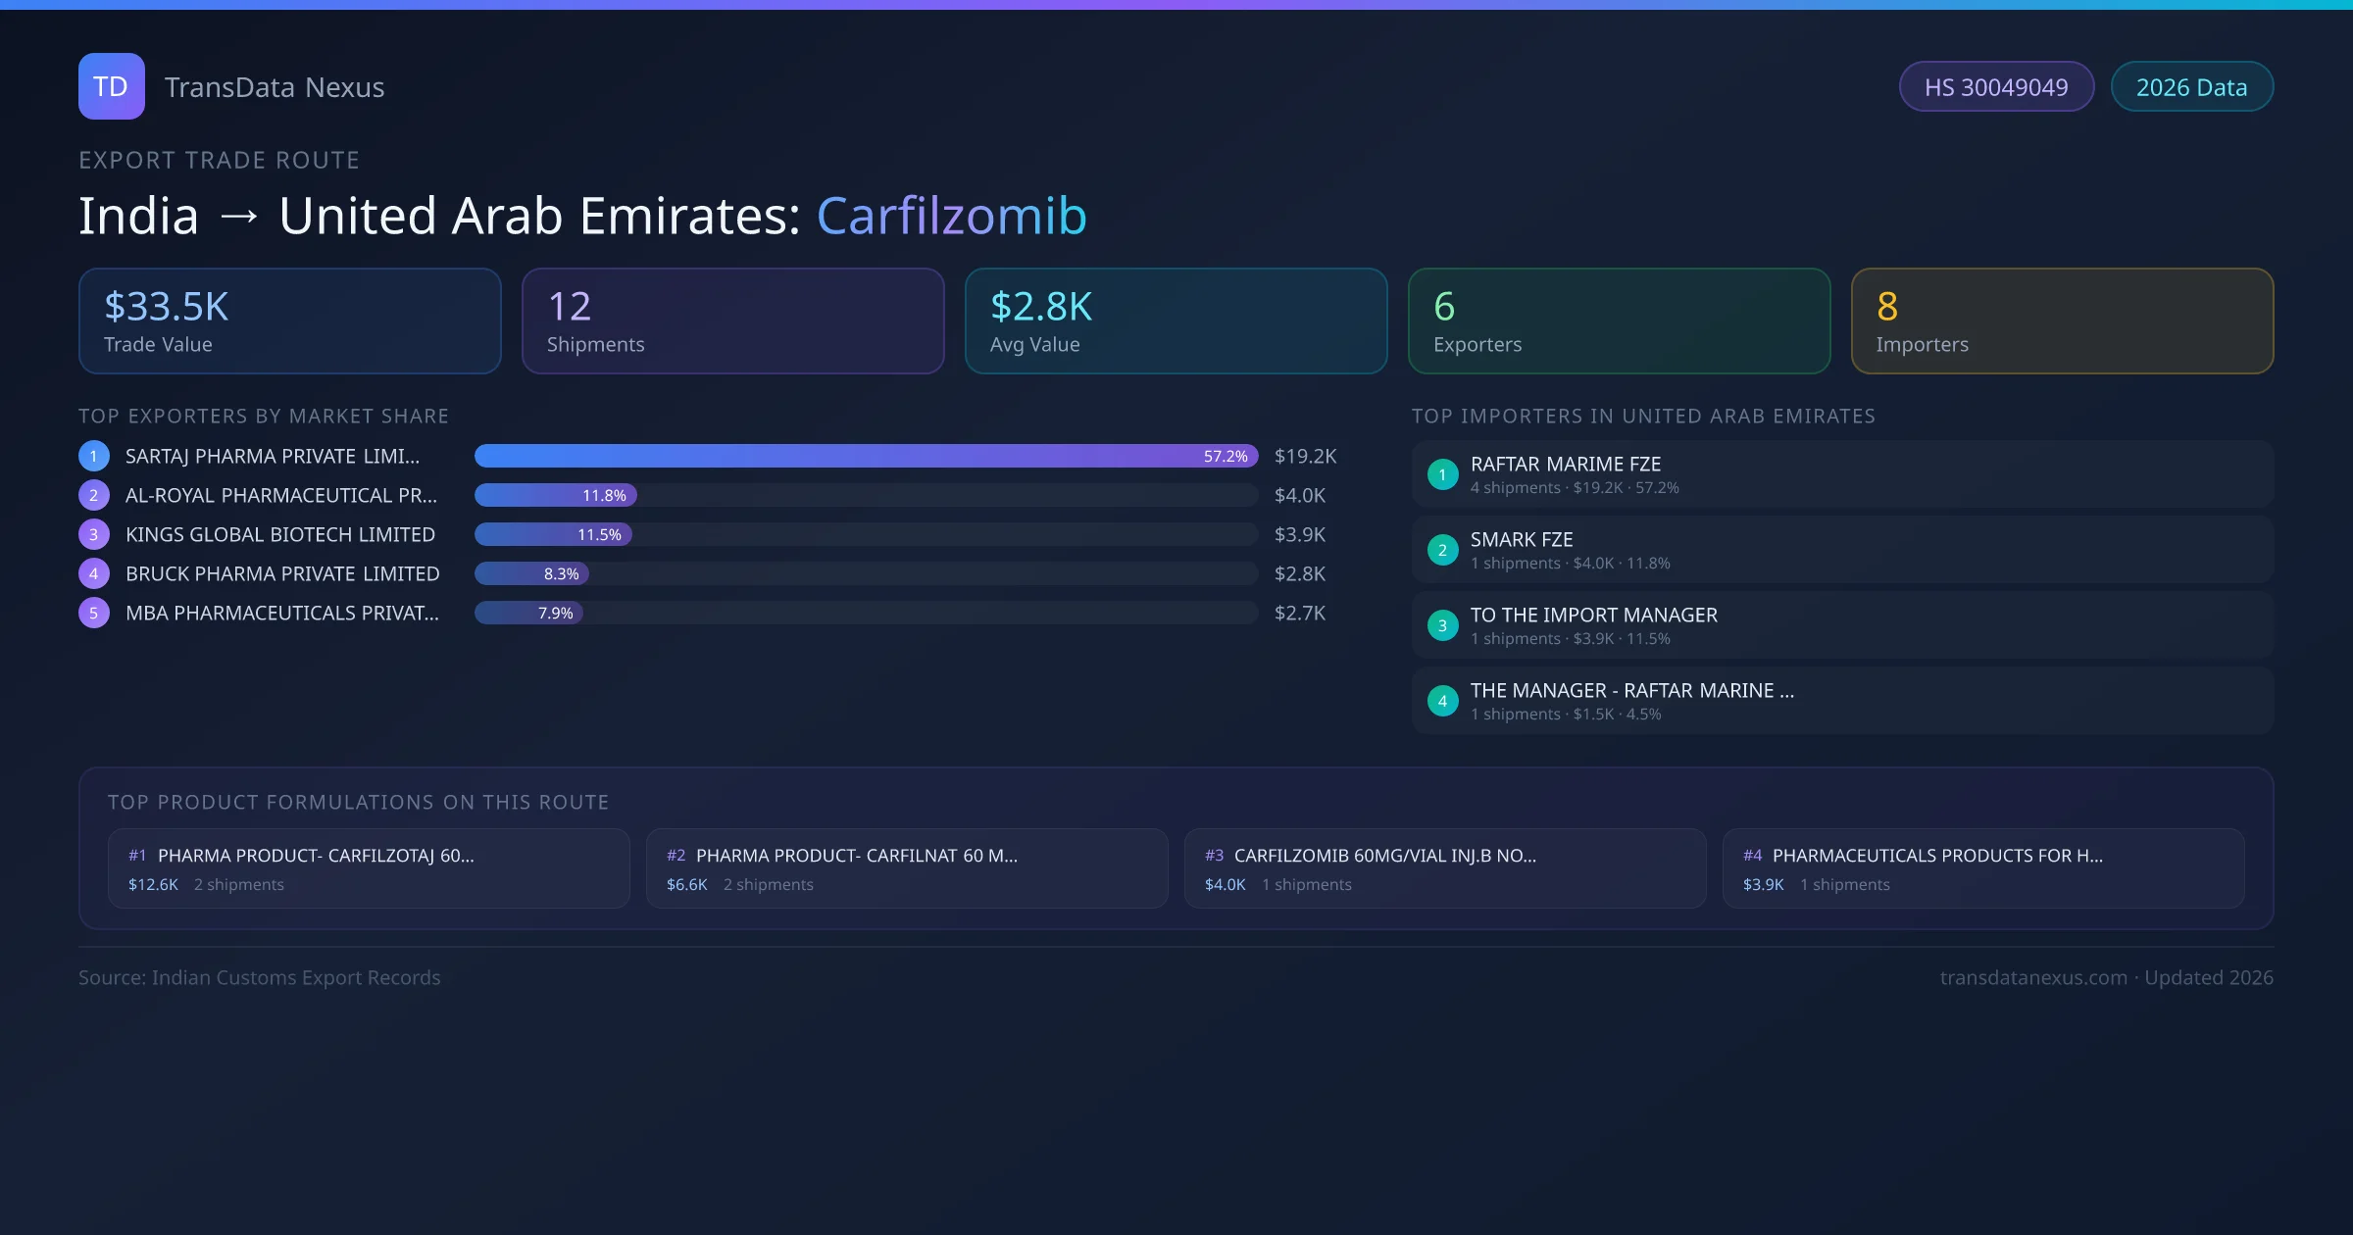Click green rank 1 badge for Raftar Marime FZE

coord(1442,474)
